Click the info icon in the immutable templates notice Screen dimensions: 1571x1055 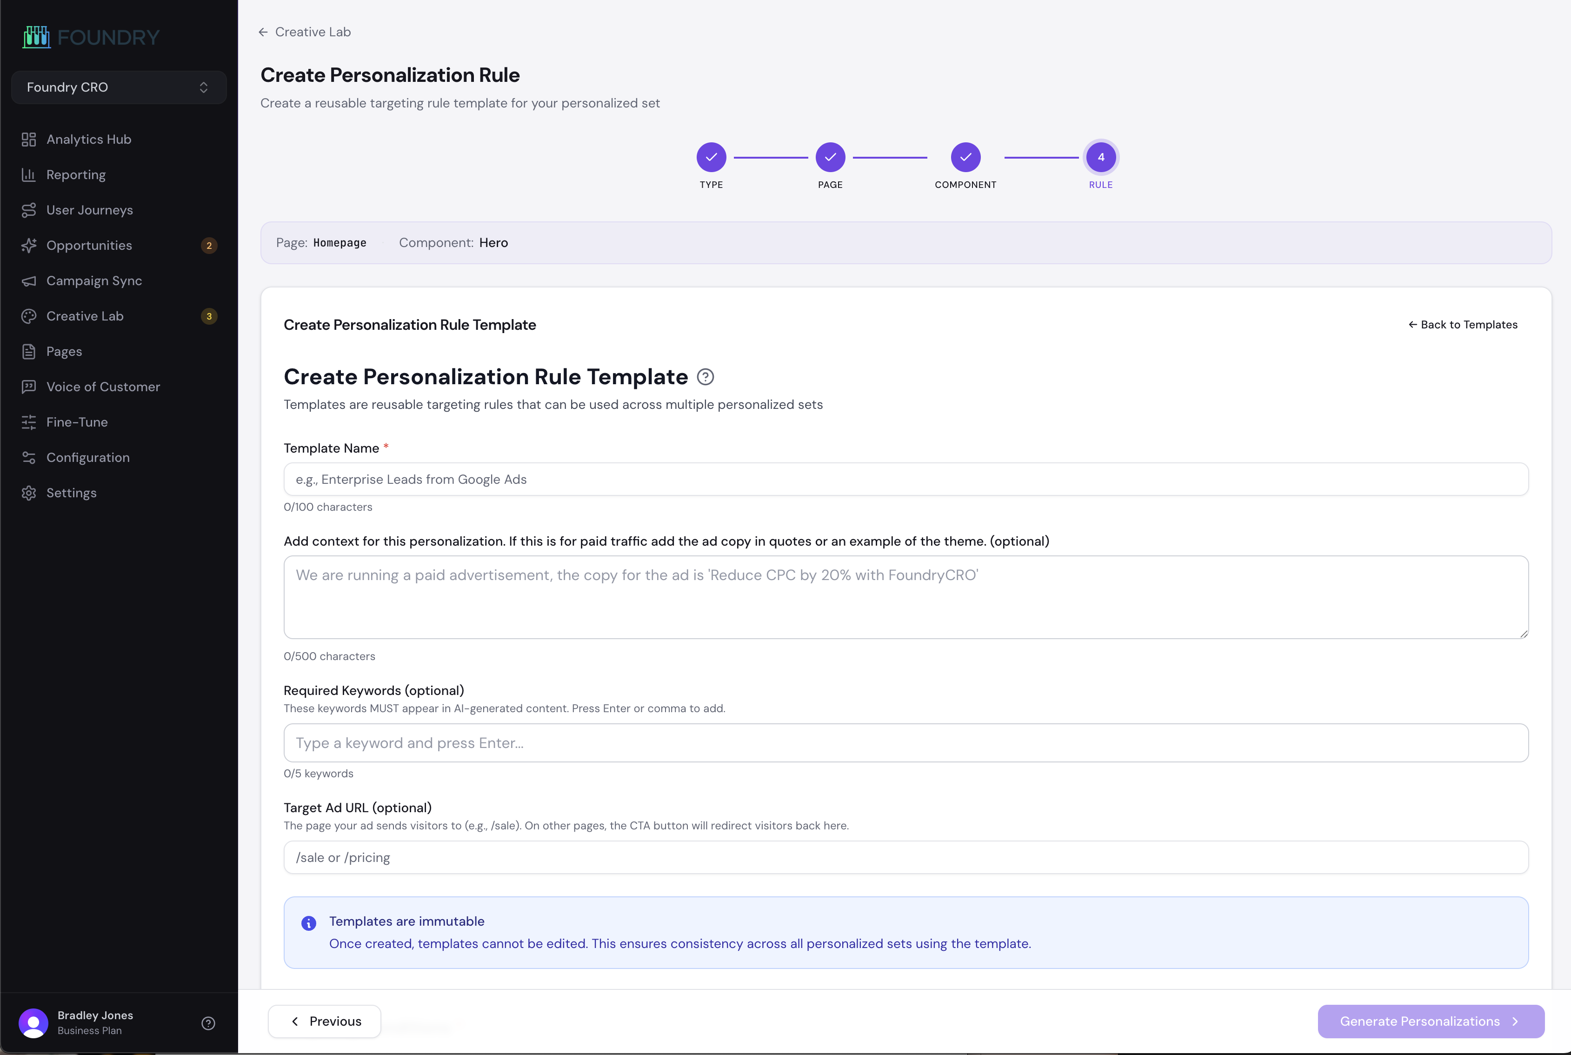(309, 922)
